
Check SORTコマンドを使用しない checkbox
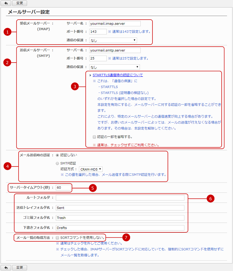click(x=57, y=238)
